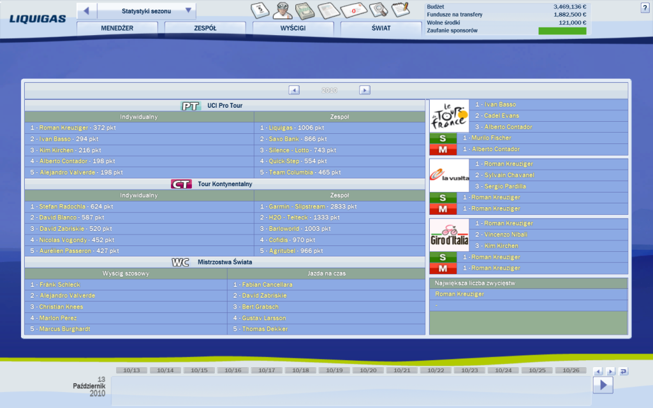Click the sponsor confidence green bar
The height and width of the screenshot is (408, 653).
[x=562, y=31]
